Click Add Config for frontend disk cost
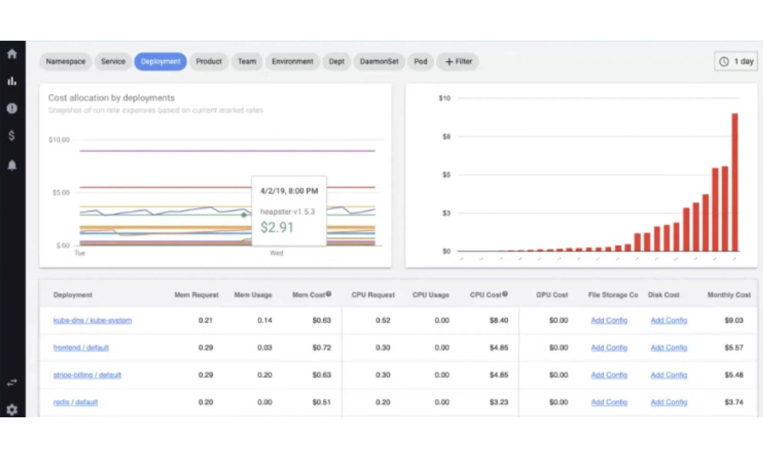 coord(669,348)
